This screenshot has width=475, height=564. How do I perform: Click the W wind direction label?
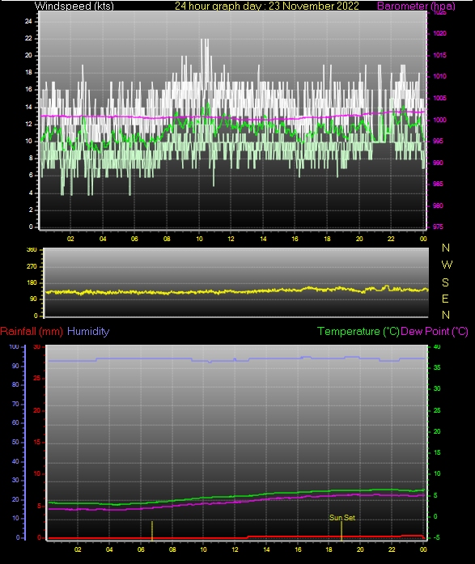446,265
